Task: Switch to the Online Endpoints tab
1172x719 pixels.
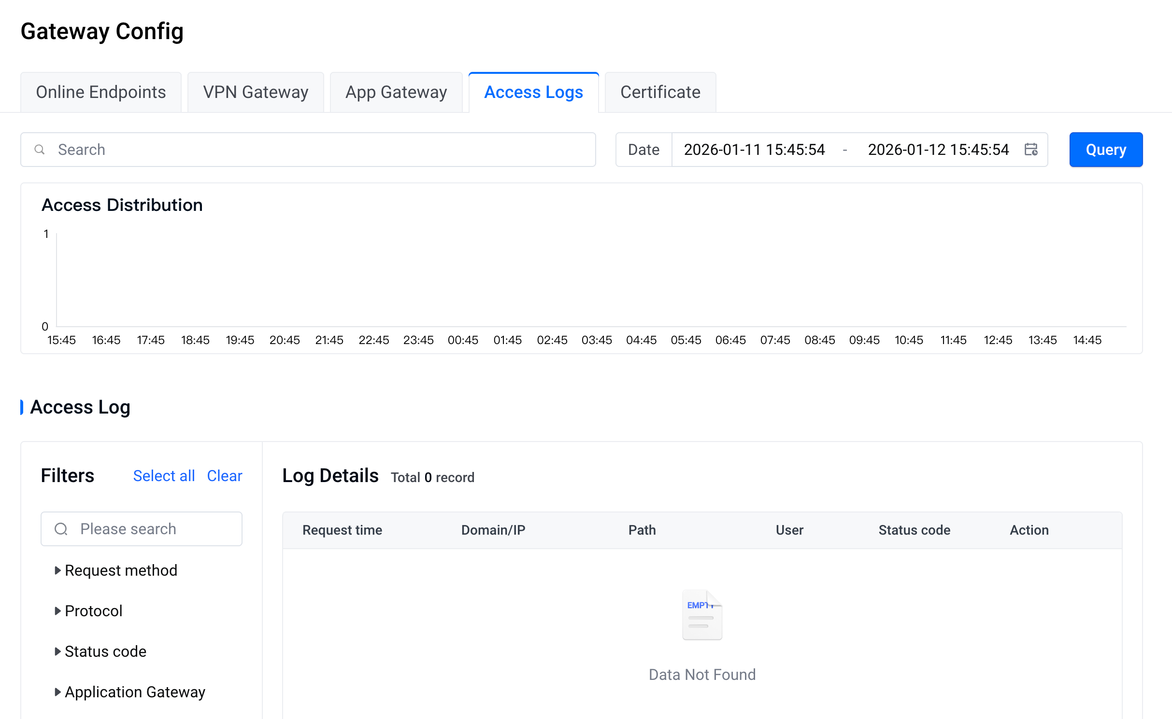Action: click(x=100, y=92)
